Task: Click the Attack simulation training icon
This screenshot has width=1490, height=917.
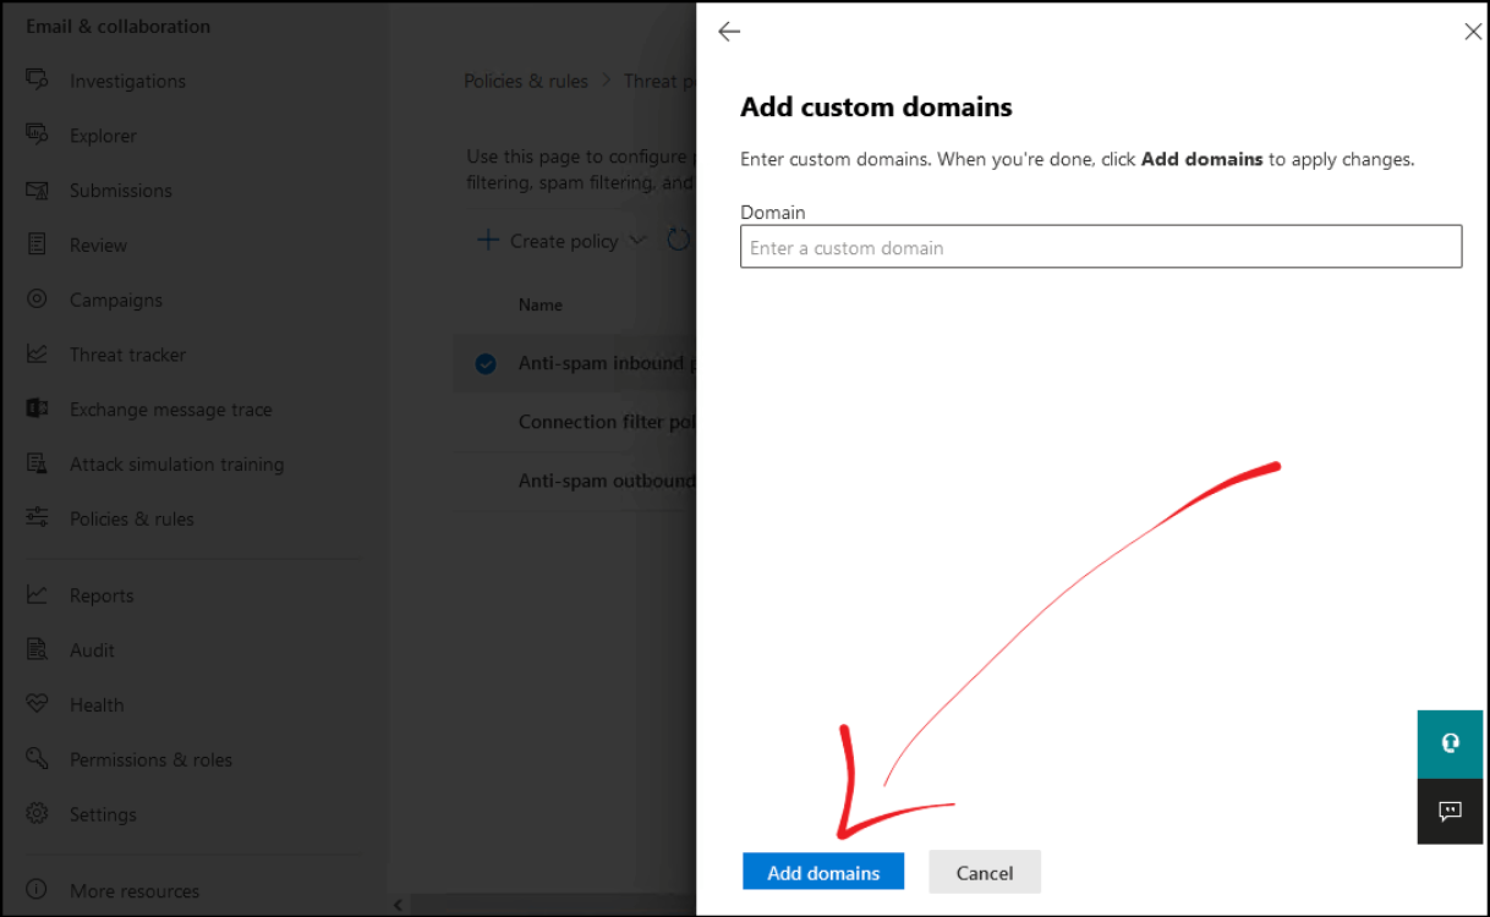Action: tap(37, 463)
